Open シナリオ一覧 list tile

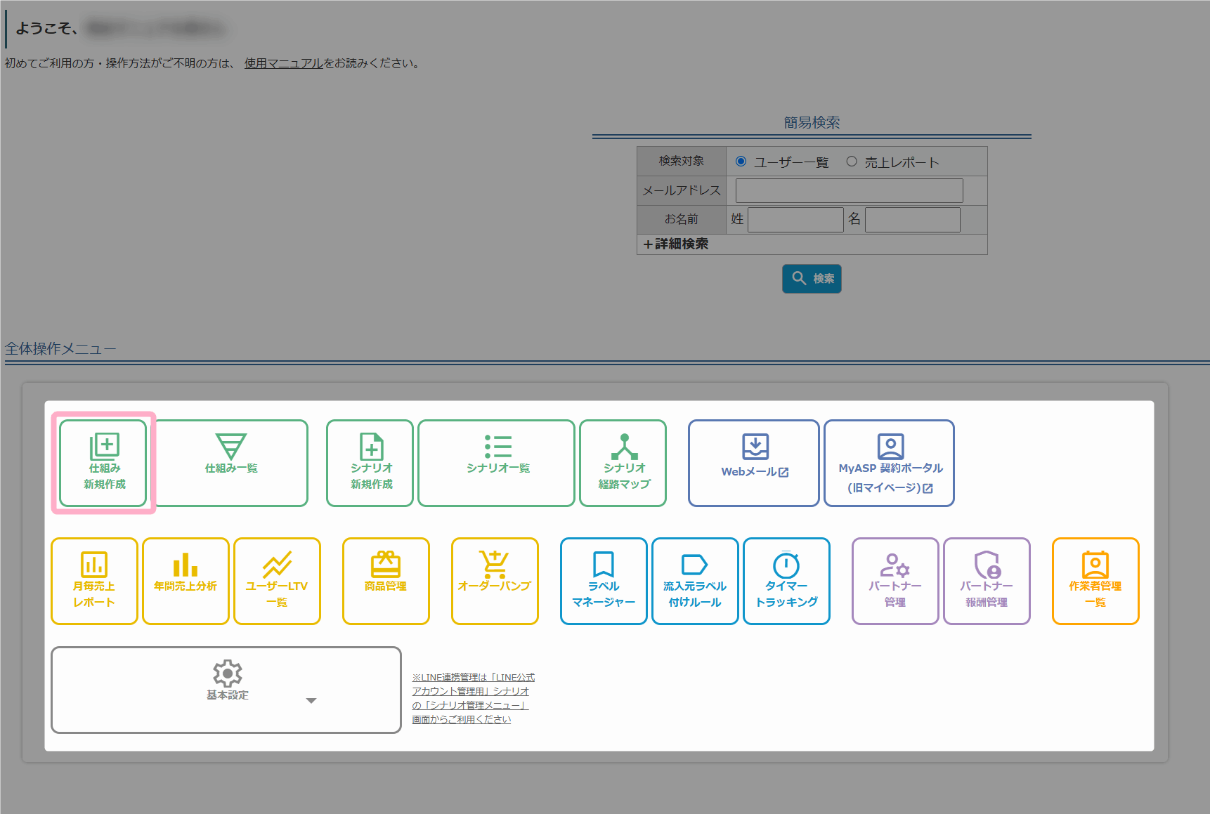point(497,463)
